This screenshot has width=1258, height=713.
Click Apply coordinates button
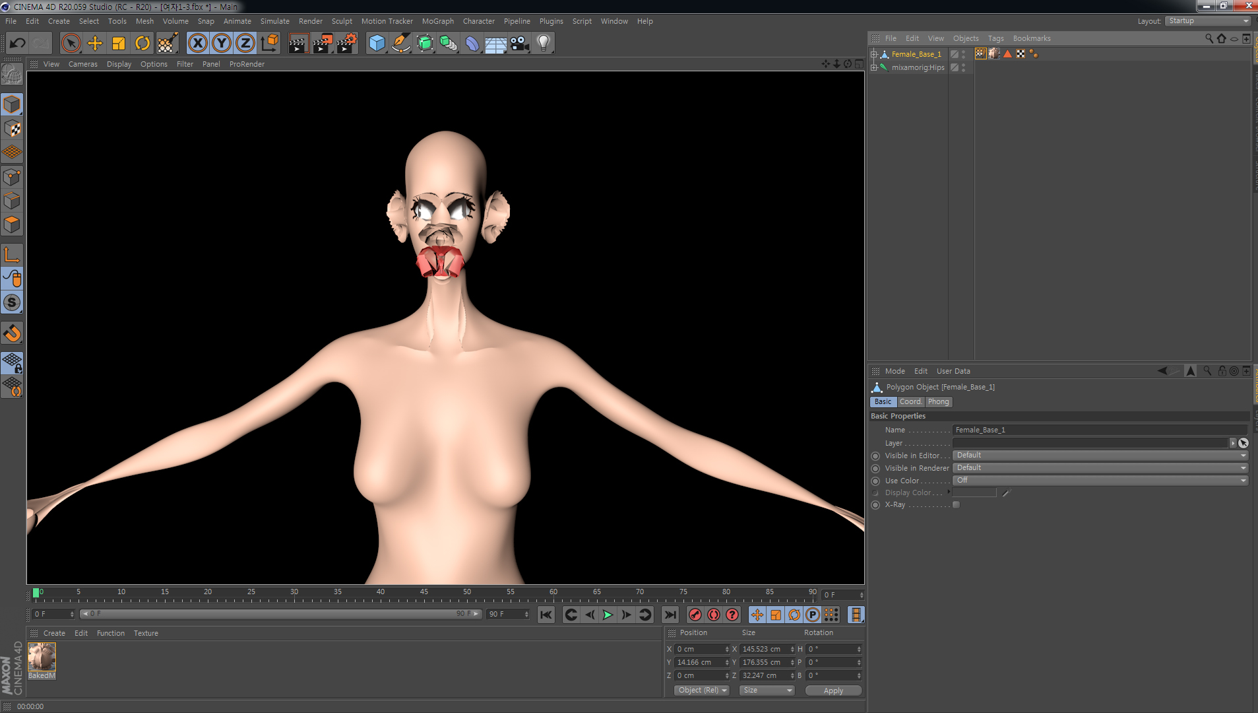[833, 691]
